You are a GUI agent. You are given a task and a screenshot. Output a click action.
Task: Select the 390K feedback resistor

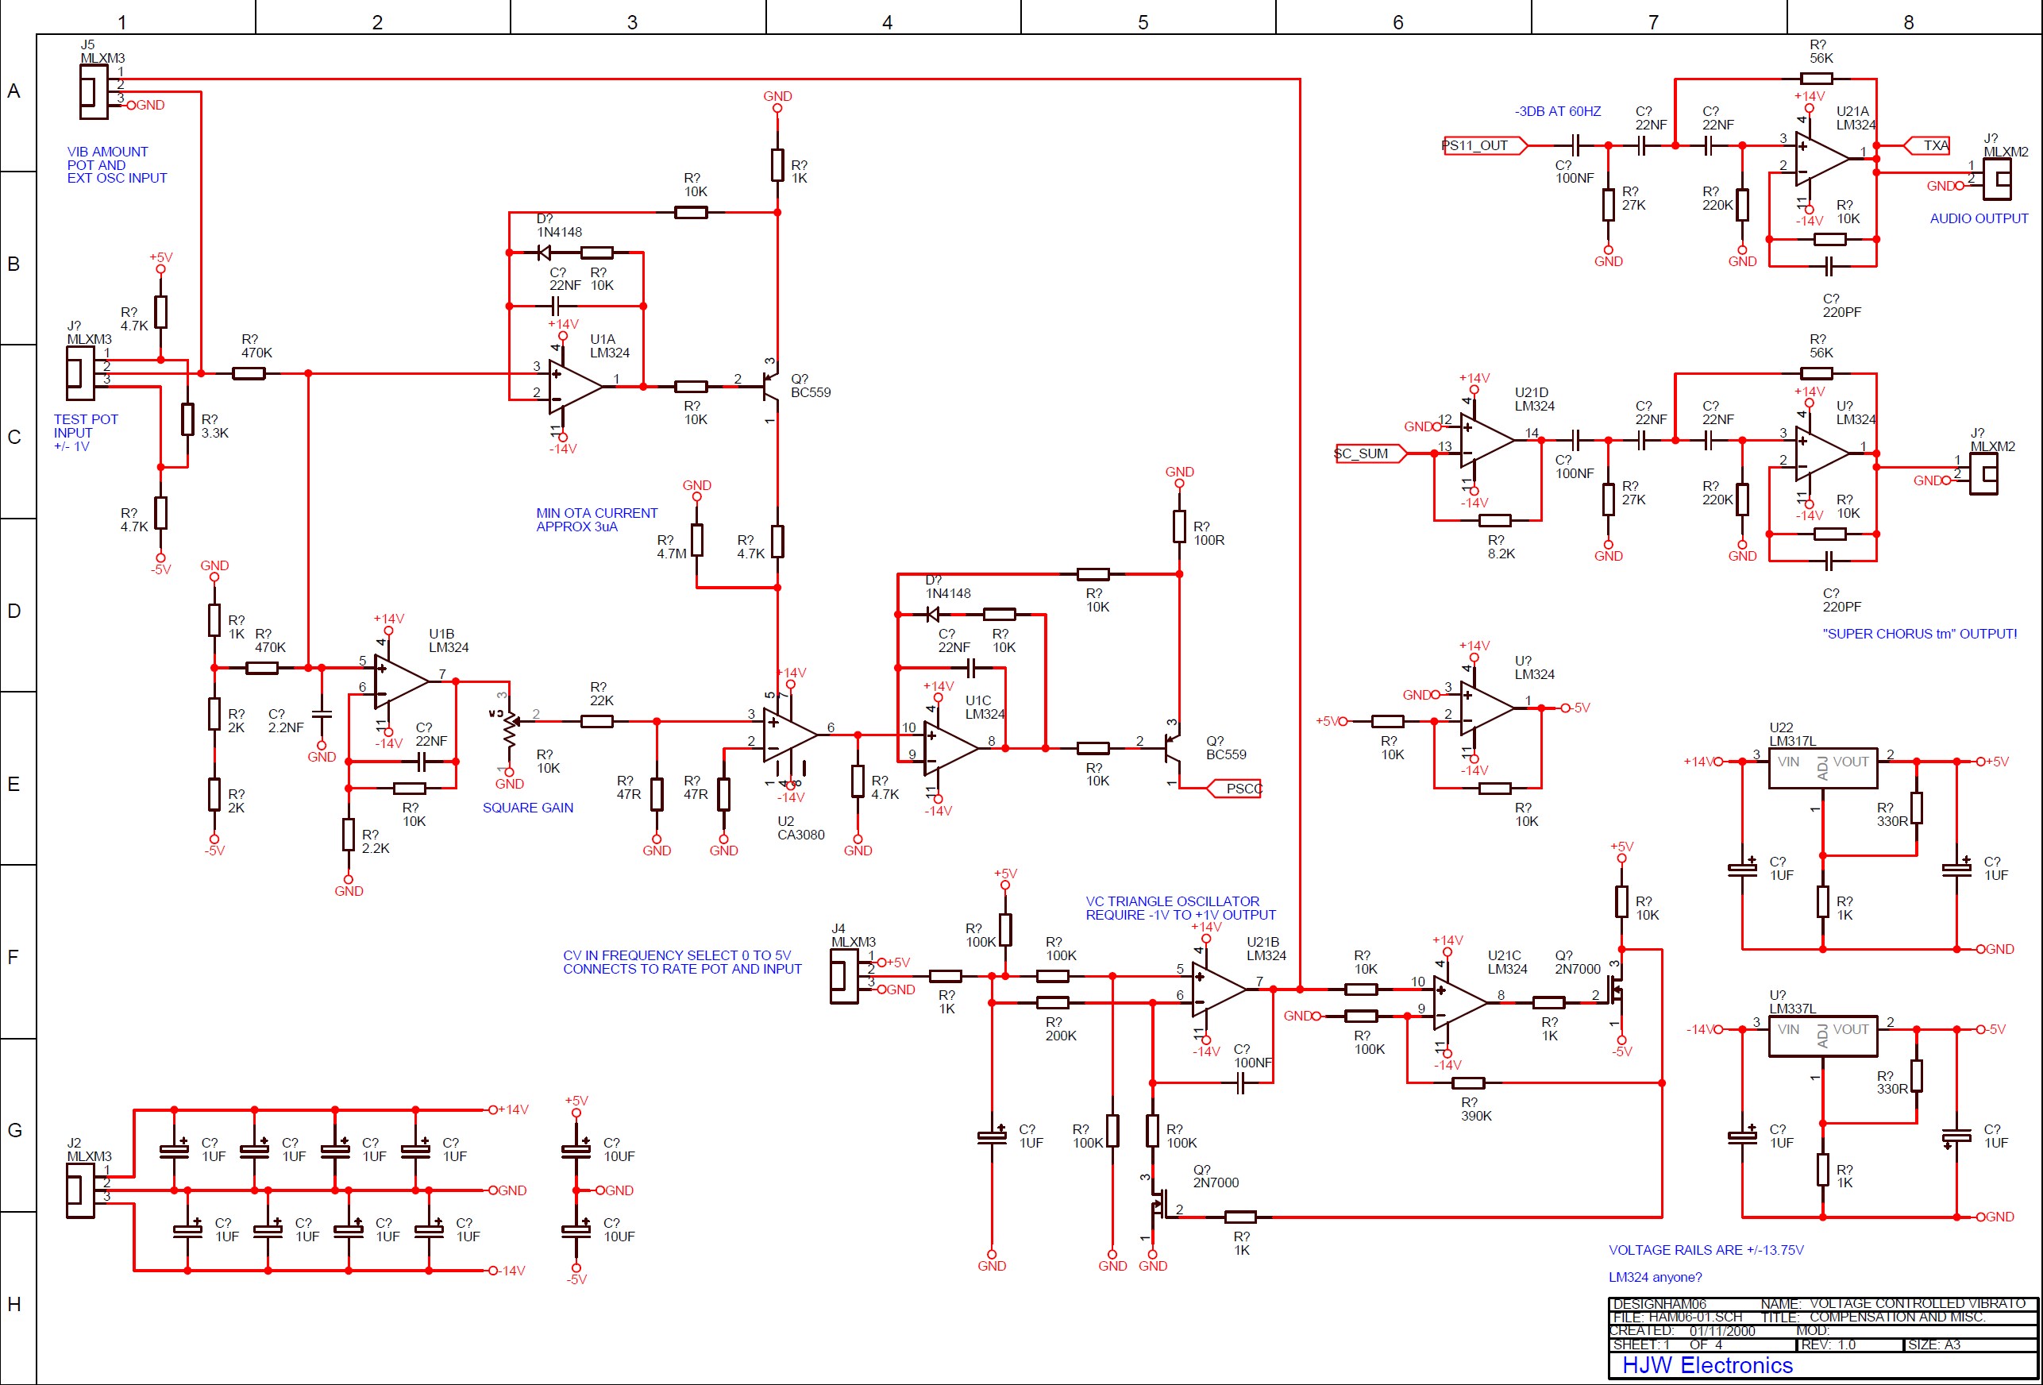pyautogui.click(x=1468, y=1083)
